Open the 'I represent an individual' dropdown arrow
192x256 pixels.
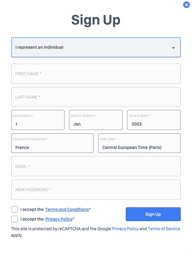click(x=173, y=48)
